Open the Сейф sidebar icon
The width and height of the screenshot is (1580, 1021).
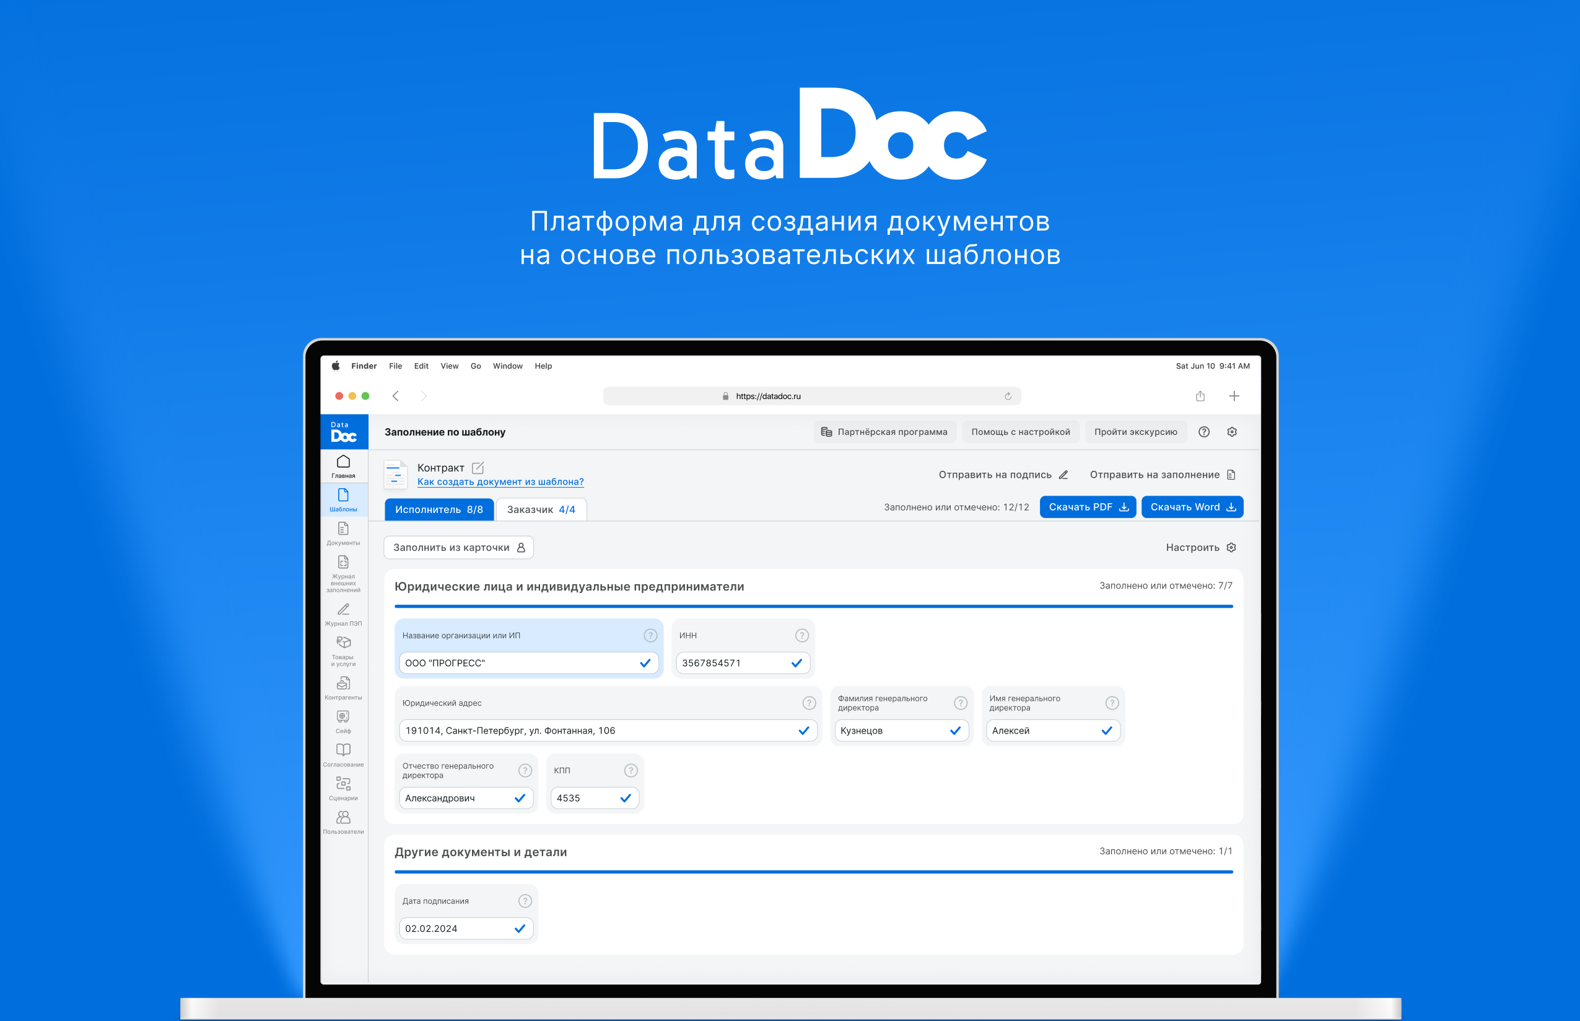tap(343, 722)
